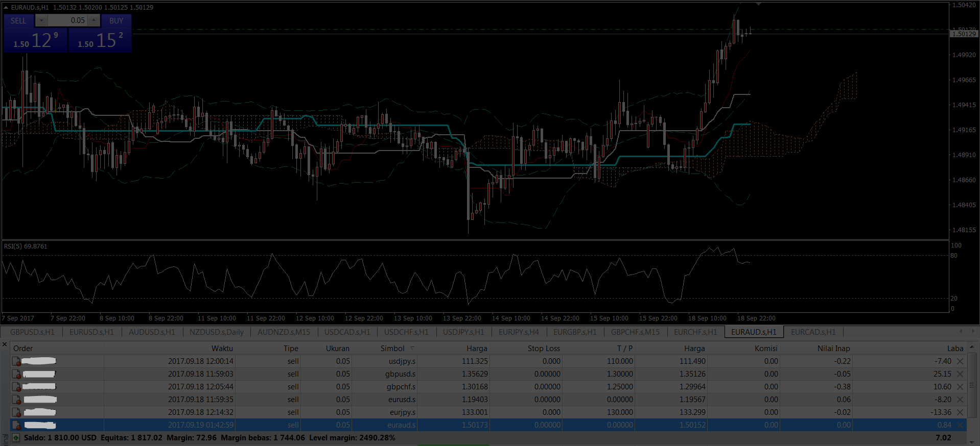This screenshot has height=446, width=980.
Task: Close the gbpusd.s order with X
Action: point(960,374)
